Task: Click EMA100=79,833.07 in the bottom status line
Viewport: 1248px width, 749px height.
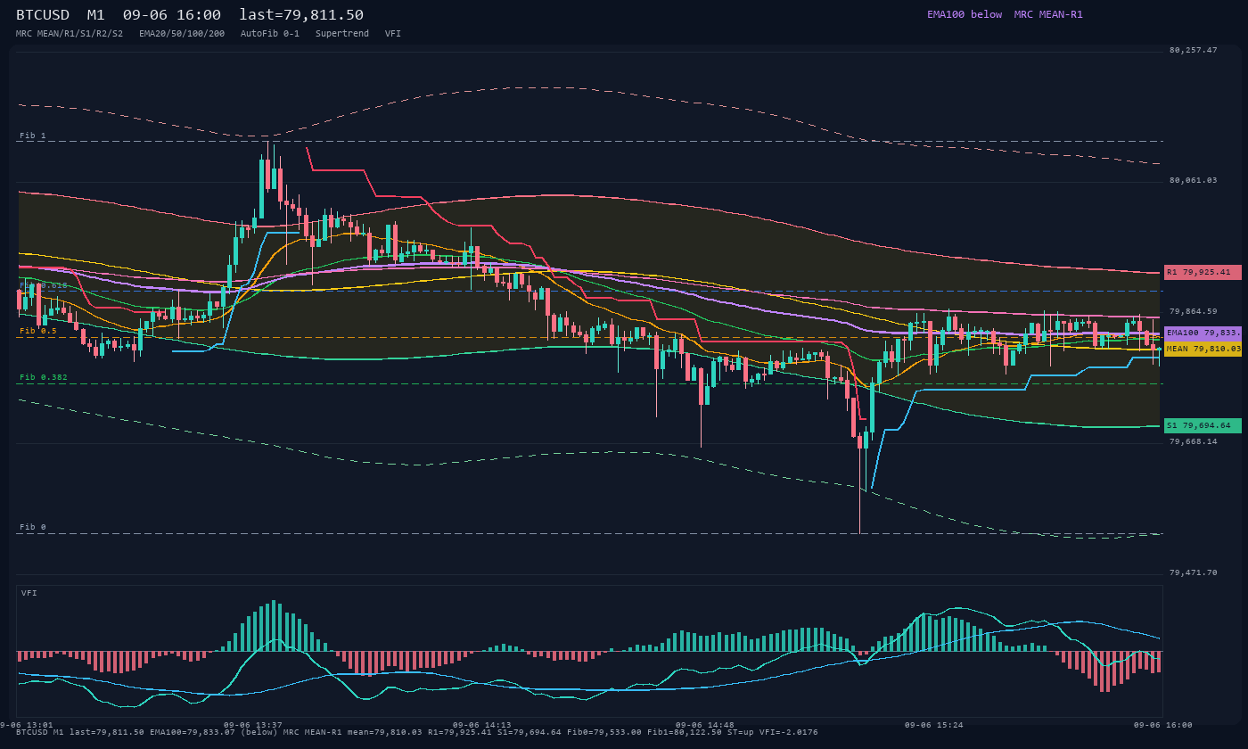Action: (193, 732)
